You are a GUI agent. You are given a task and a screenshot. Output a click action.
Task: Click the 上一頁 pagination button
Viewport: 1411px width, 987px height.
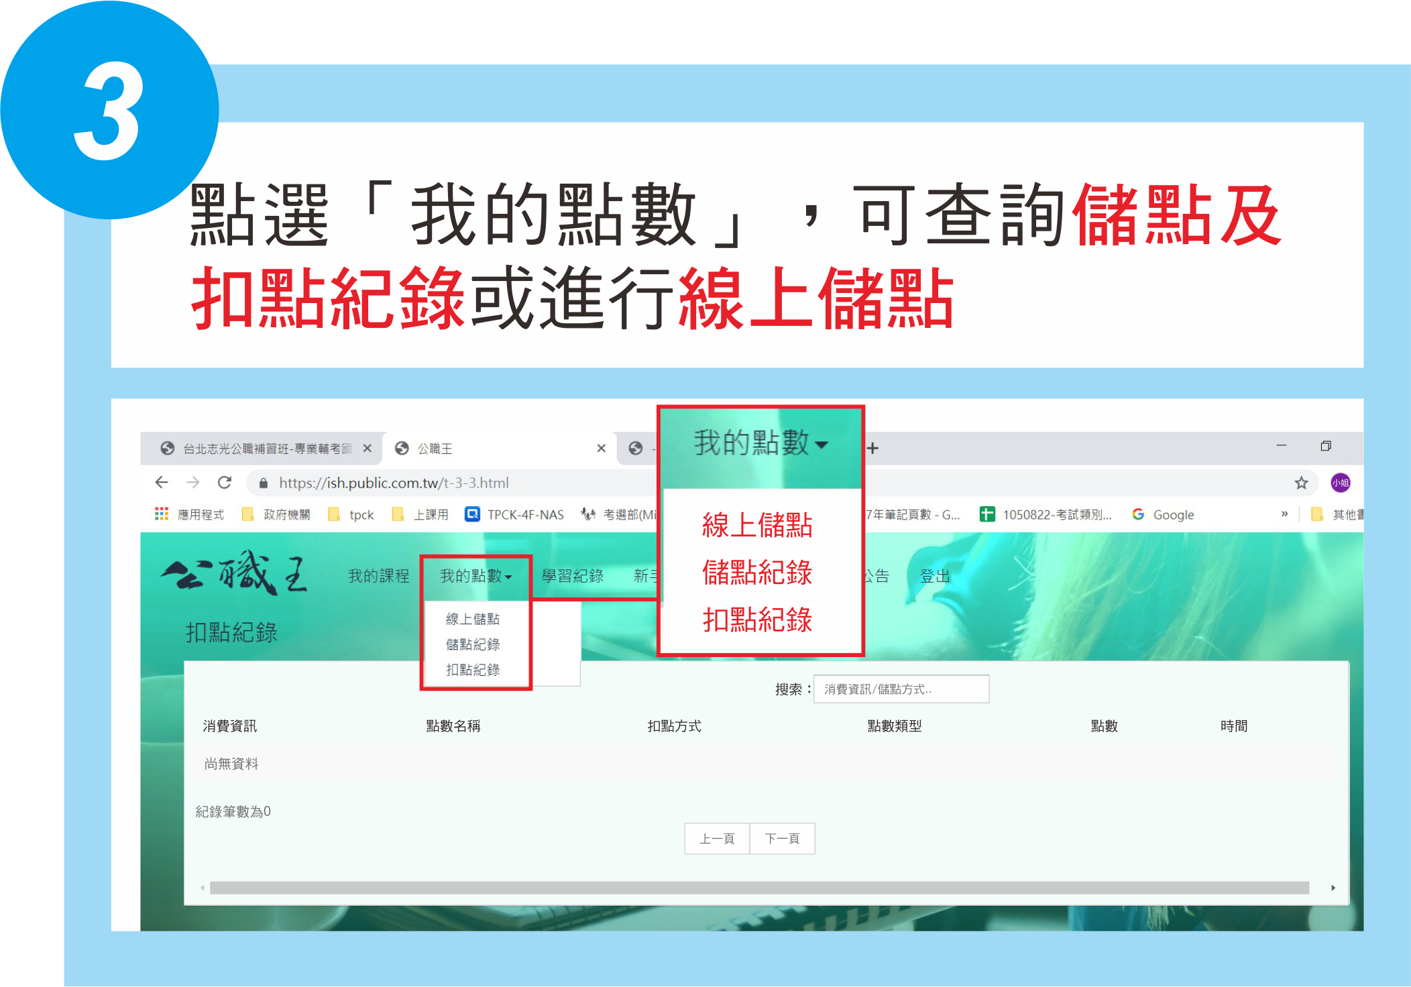(x=717, y=839)
